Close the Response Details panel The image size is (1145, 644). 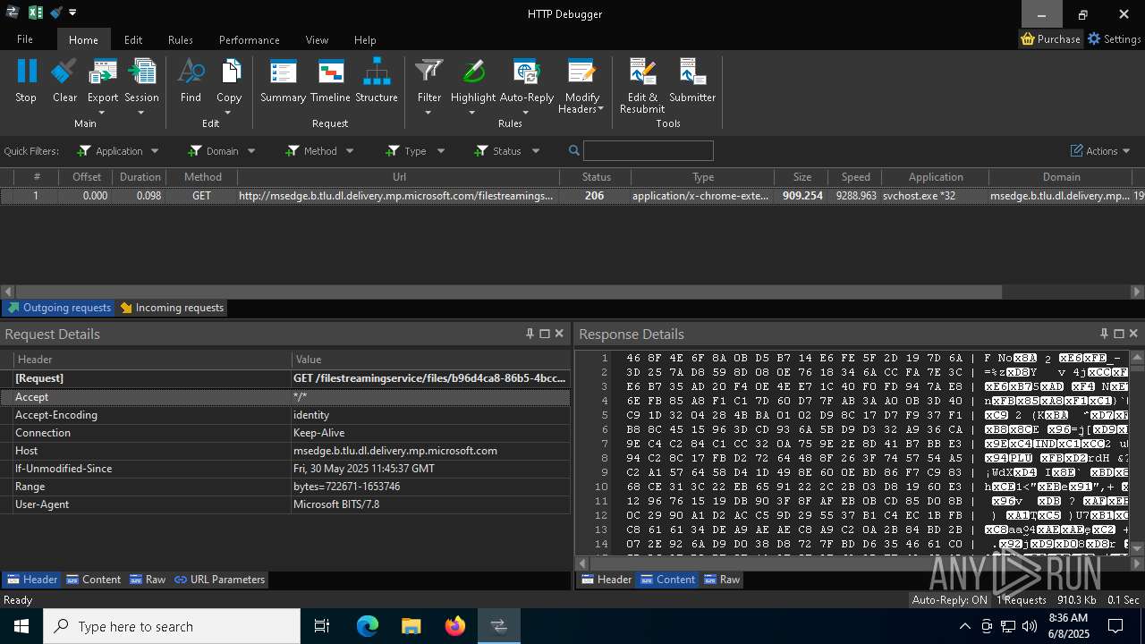[1133, 334]
